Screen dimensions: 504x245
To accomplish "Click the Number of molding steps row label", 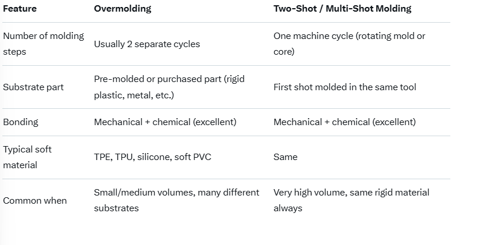I will (43, 44).
